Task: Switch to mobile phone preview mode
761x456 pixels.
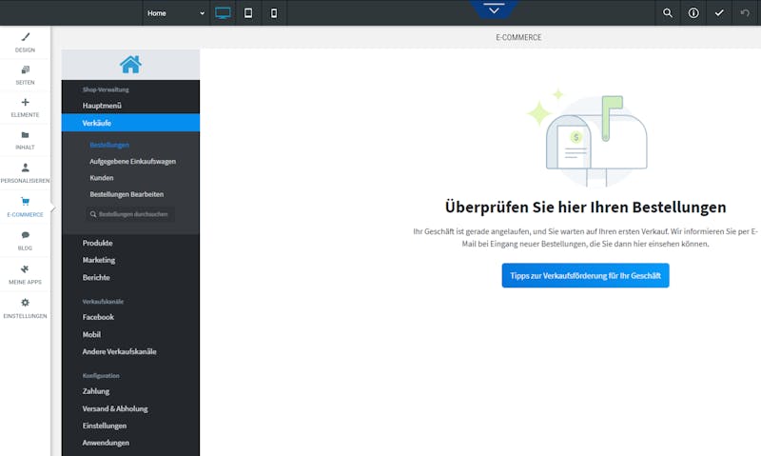Action: click(274, 13)
